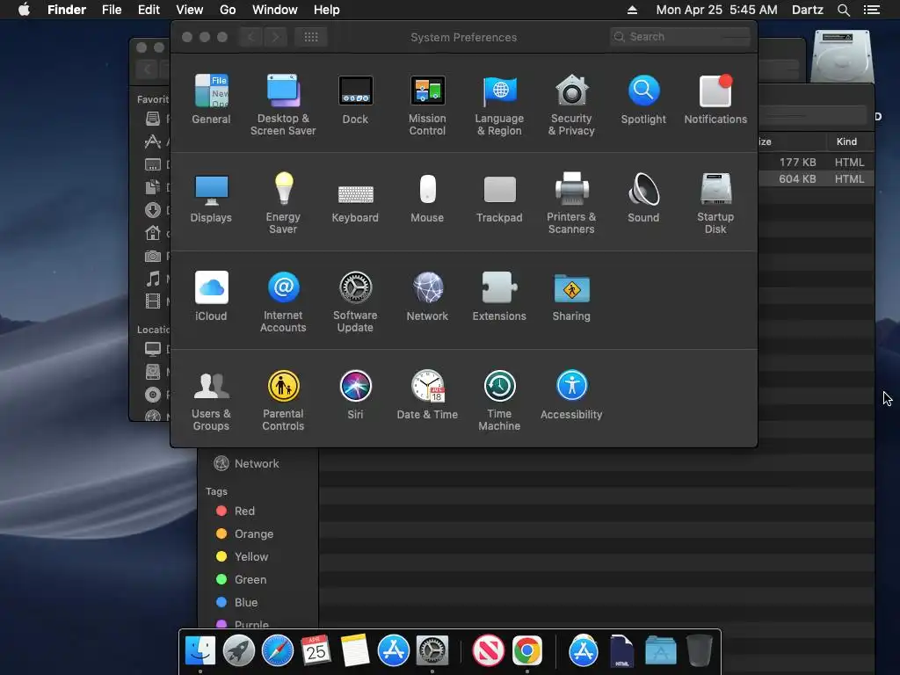Open Internet Accounts preferences
Image resolution: width=900 pixels, height=675 pixels.
[x=283, y=302]
